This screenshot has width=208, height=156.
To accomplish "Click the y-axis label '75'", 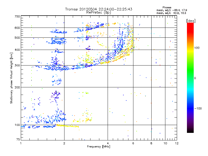I will coord(18,139).
